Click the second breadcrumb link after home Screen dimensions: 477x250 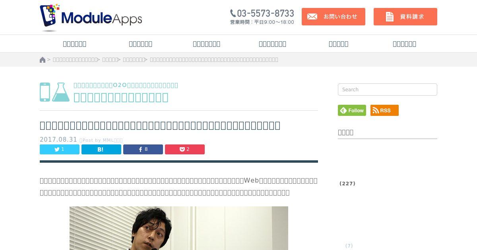pos(110,60)
